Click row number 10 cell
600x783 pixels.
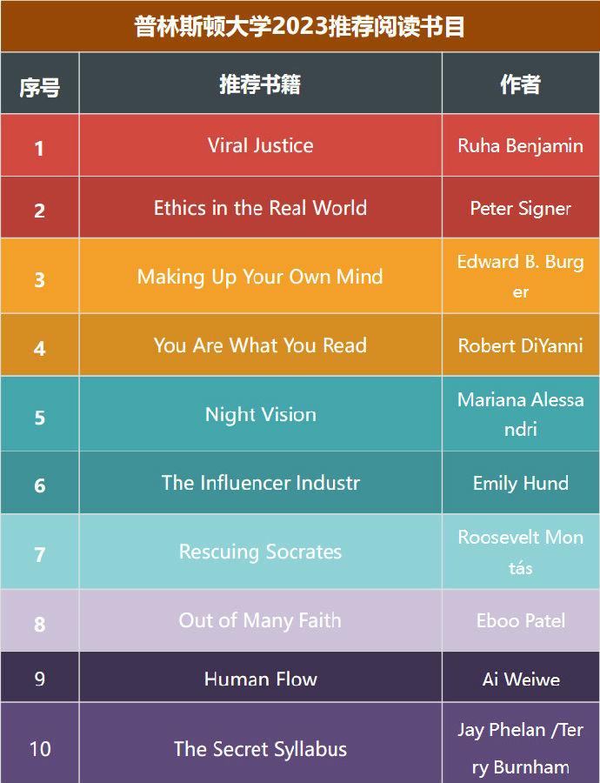point(39,748)
